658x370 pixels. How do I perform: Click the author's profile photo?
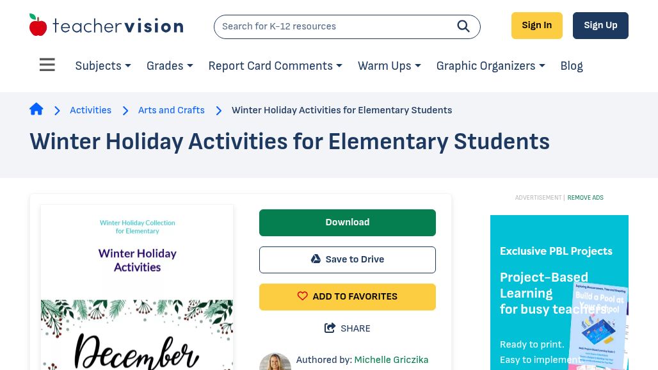pos(275,362)
